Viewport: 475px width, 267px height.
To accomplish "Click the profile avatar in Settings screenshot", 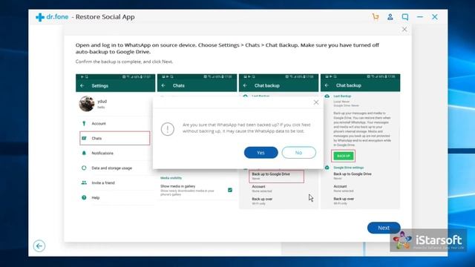I will click(87, 104).
